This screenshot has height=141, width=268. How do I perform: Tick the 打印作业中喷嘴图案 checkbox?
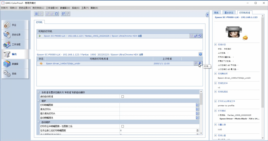point(122,126)
